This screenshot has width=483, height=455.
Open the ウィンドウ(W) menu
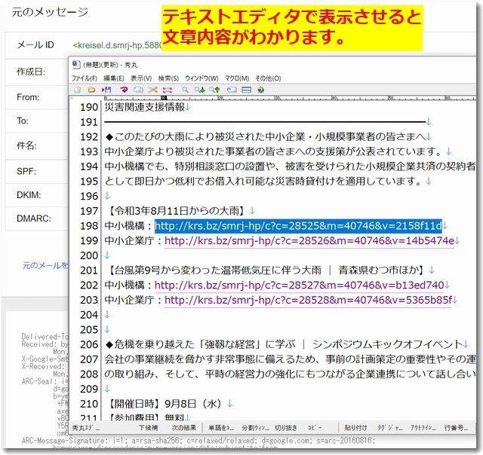click(202, 78)
